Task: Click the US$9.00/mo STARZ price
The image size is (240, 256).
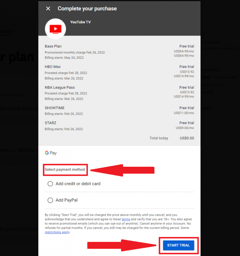Action: coord(185,128)
